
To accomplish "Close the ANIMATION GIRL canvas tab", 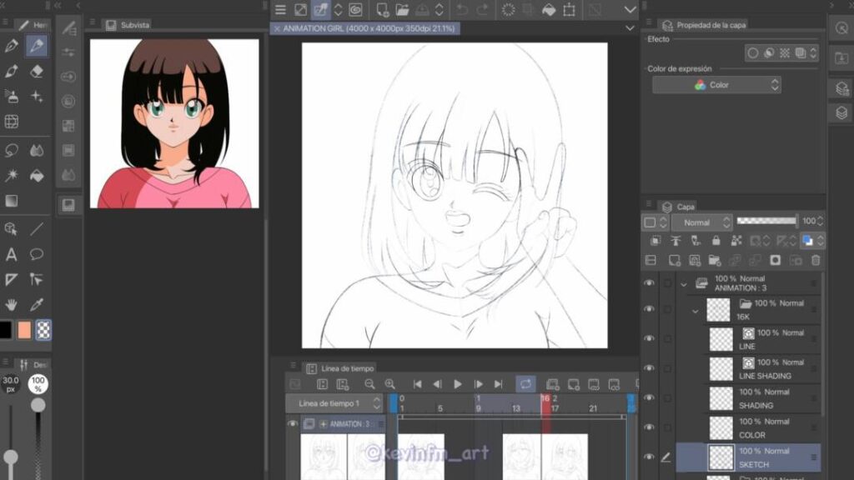I will (277, 28).
